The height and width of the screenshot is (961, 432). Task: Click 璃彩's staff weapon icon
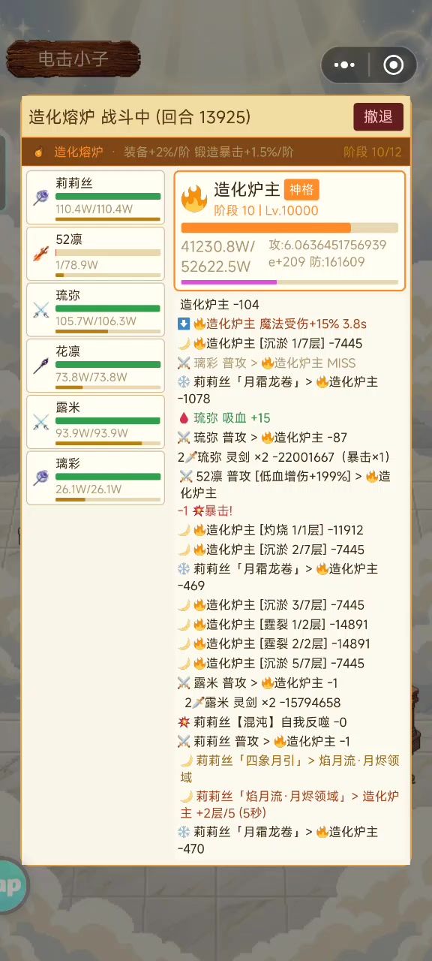pos(40,477)
